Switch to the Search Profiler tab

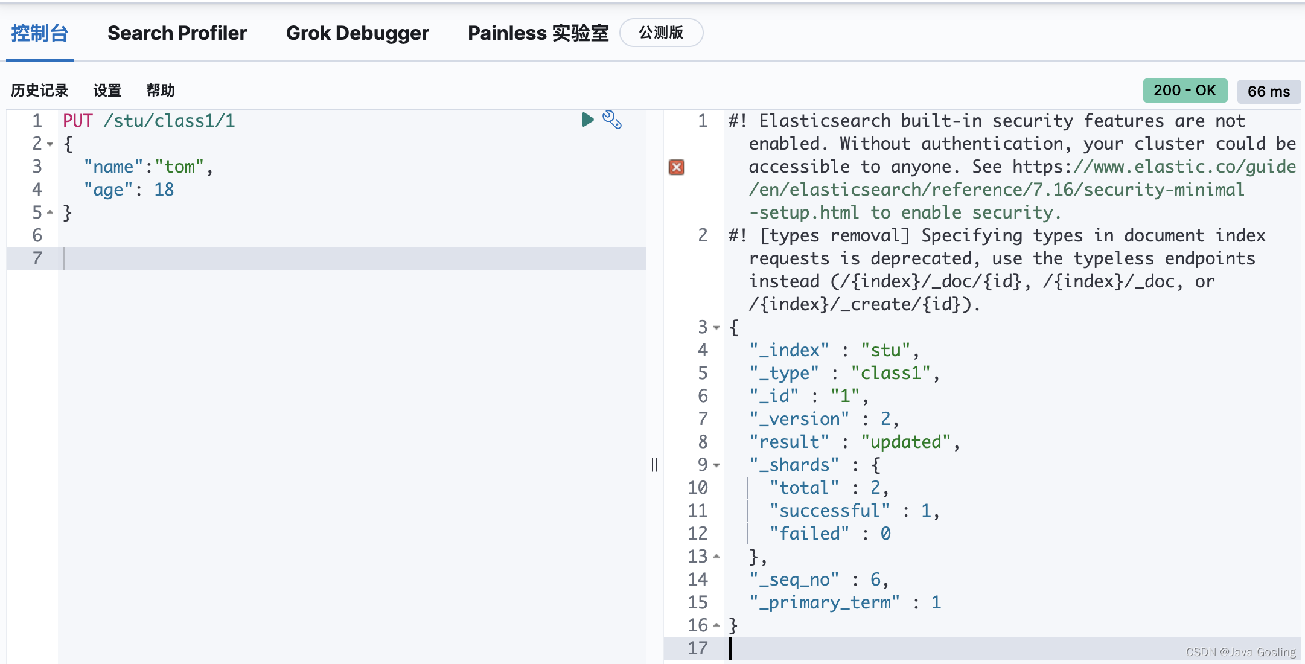click(x=177, y=33)
